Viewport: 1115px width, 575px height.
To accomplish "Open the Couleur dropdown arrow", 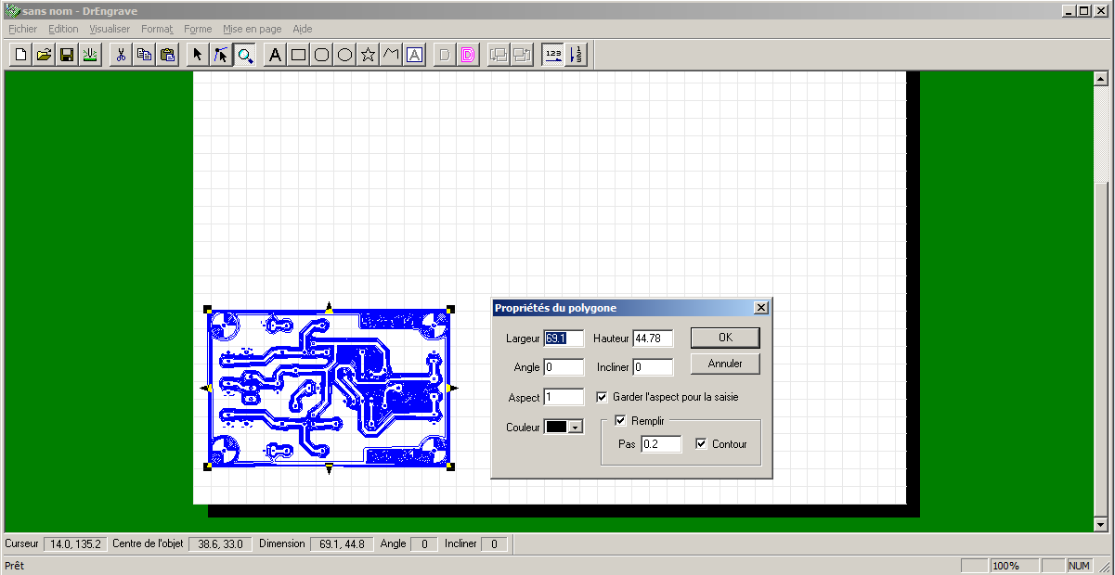I will click(x=576, y=427).
